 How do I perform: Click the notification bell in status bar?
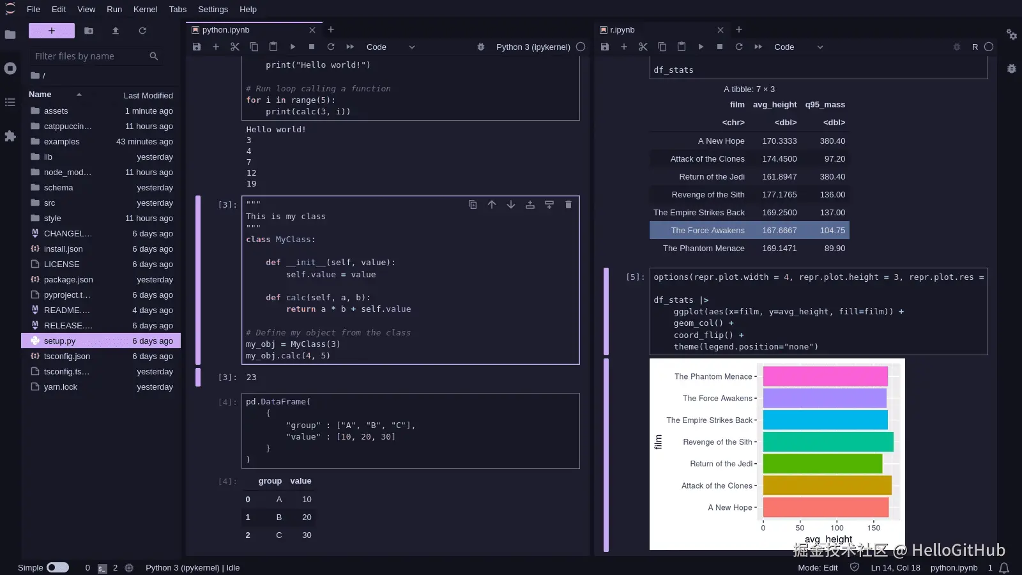pyautogui.click(x=1004, y=567)
